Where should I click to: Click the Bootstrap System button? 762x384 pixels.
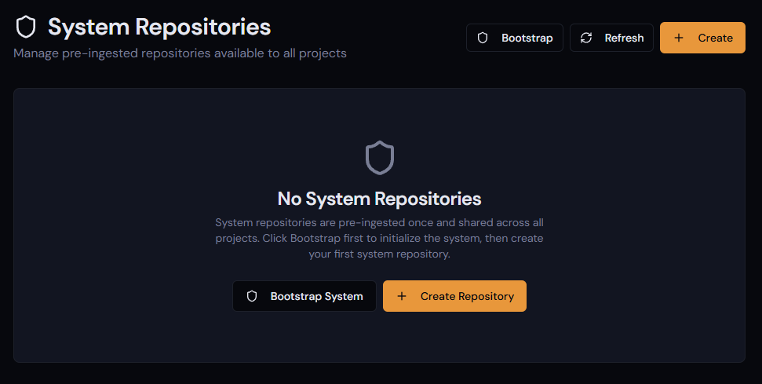pos(304,296)
